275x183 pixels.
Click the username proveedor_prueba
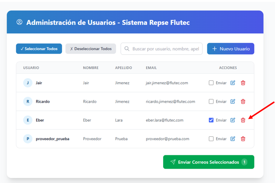pos(52,139)
